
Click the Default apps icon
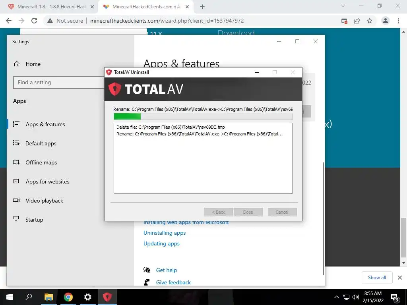tap(16, 143)
